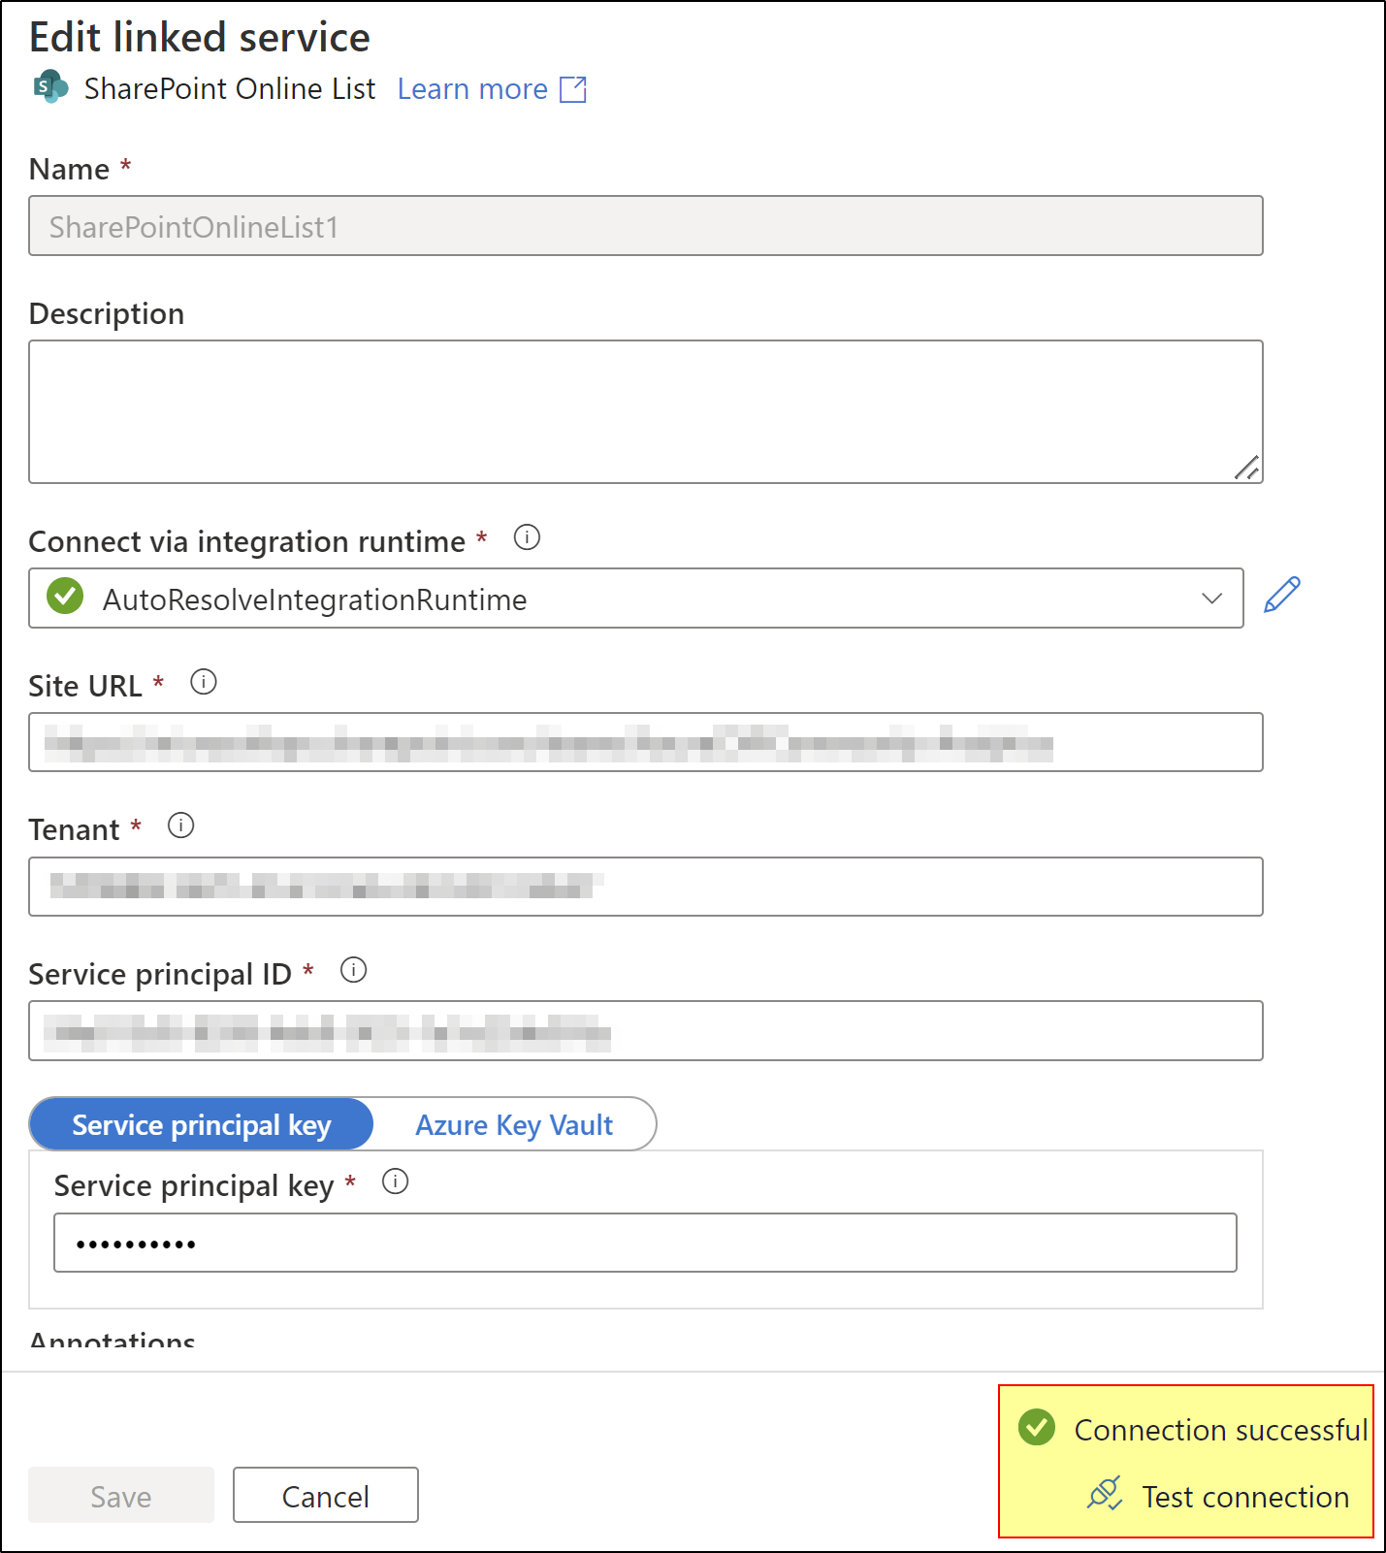Click the info icon next to Service principal key
The width and height of the screenshot is (1386, 1553).
click(395, 1181)
